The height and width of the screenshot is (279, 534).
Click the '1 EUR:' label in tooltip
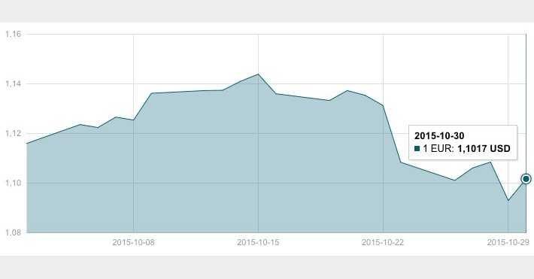[x=438, y=149]
